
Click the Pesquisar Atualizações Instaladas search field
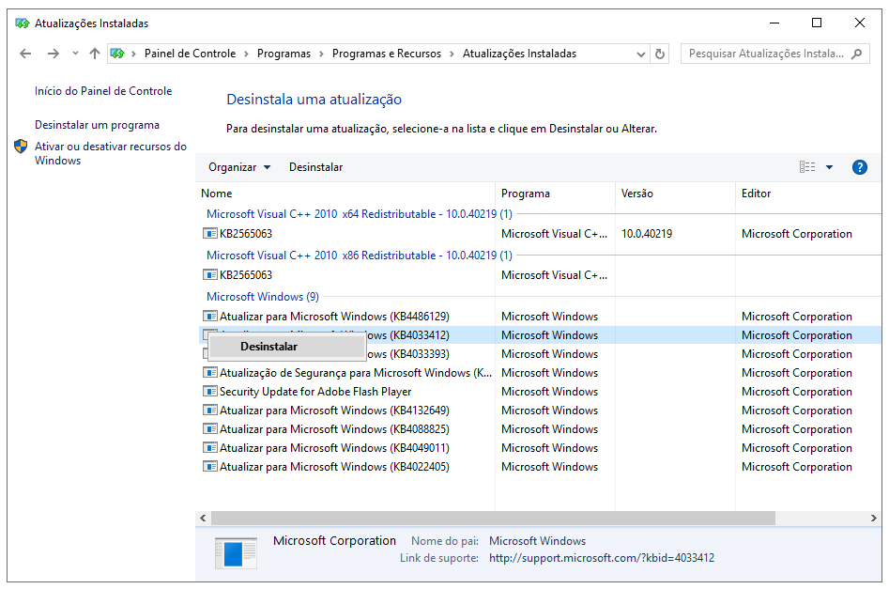[765, 54]
